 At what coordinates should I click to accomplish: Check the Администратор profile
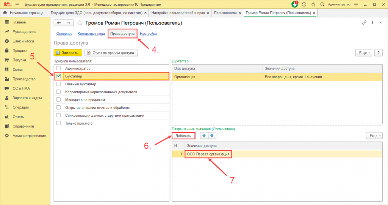tap(58, 68)
